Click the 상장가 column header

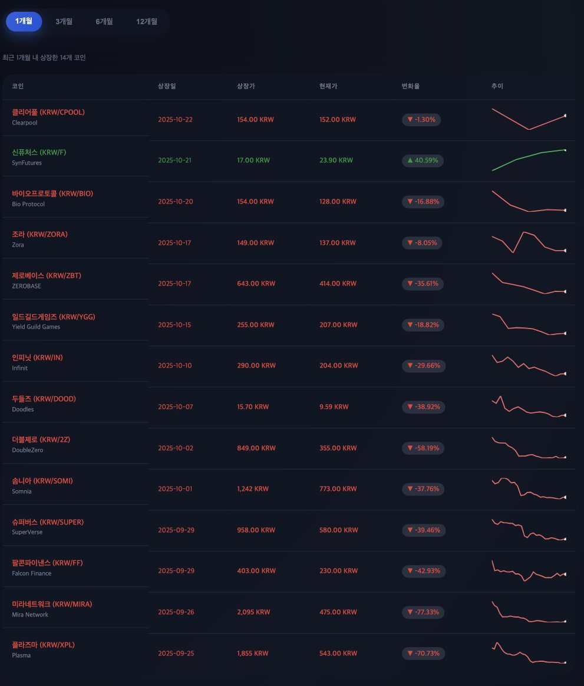pos(246,86)
